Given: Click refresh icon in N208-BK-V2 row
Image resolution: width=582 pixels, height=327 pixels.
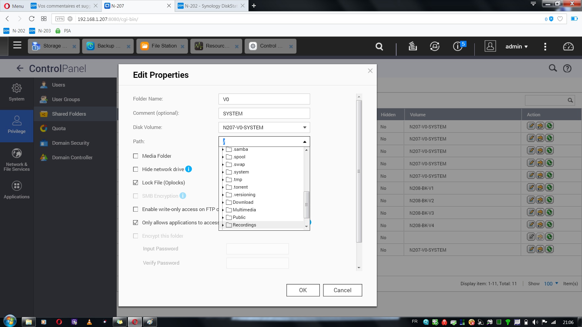Looking at the screenshot, I should tap(549, 200).
